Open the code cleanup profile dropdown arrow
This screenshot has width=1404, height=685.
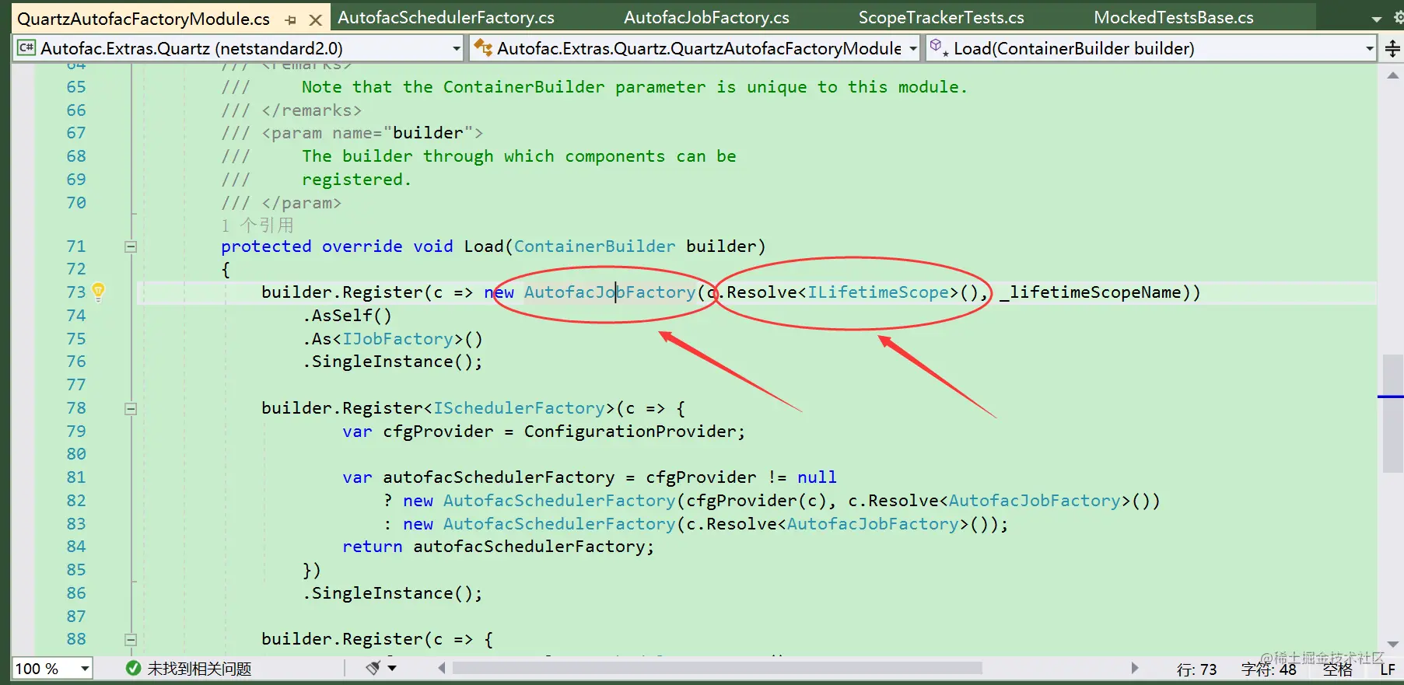point(392,668)
